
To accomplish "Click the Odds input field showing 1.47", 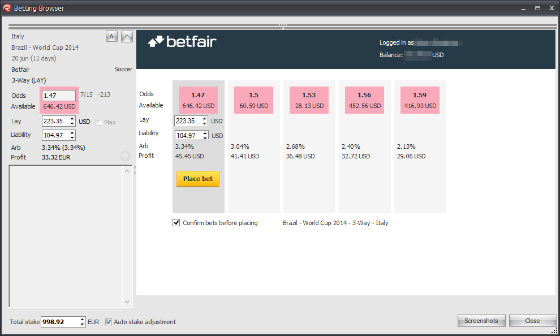I will pos(59,96).
